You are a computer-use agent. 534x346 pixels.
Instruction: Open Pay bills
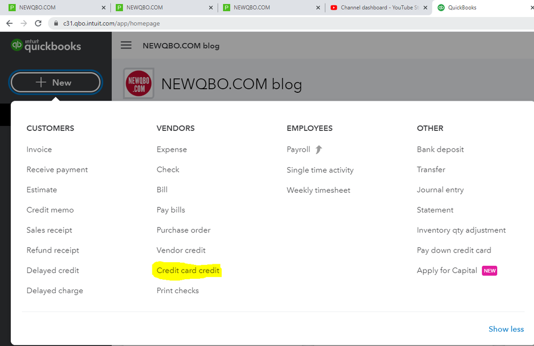tap(171, 210)
